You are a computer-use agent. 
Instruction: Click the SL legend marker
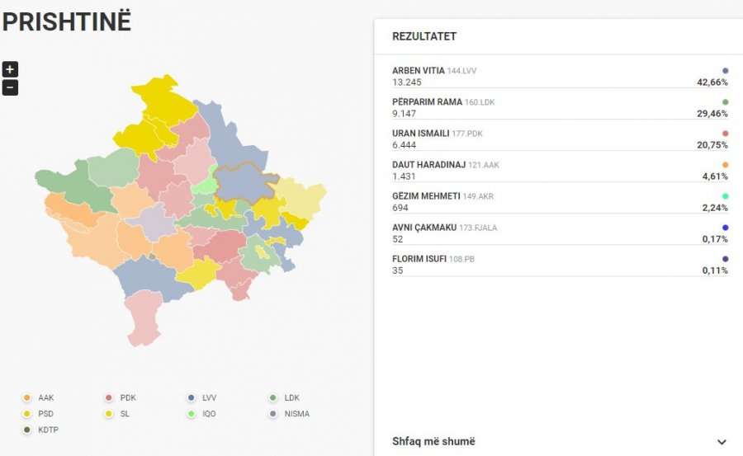pyautogui.click(x=109, y=414)
